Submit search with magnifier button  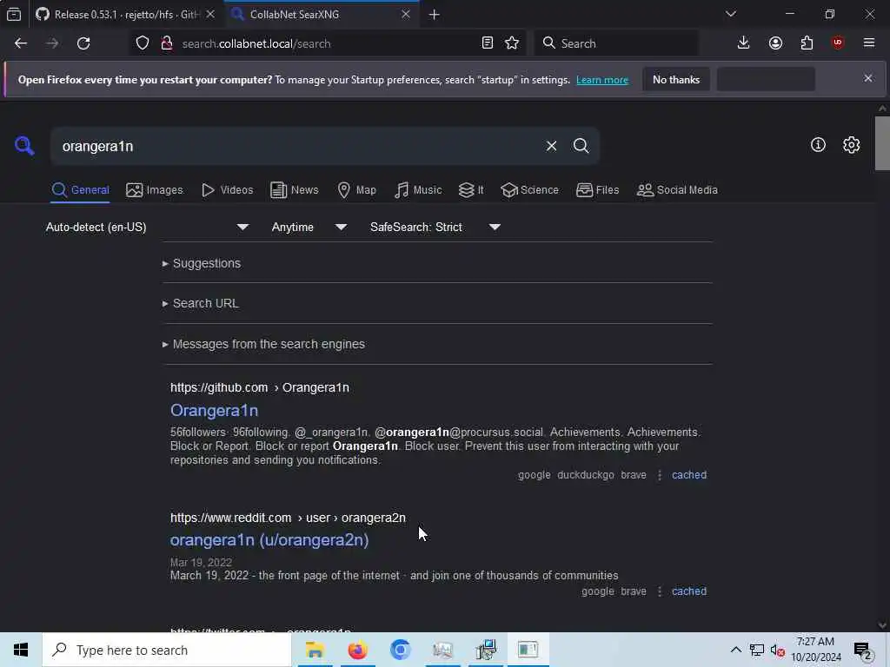(581, 146)
